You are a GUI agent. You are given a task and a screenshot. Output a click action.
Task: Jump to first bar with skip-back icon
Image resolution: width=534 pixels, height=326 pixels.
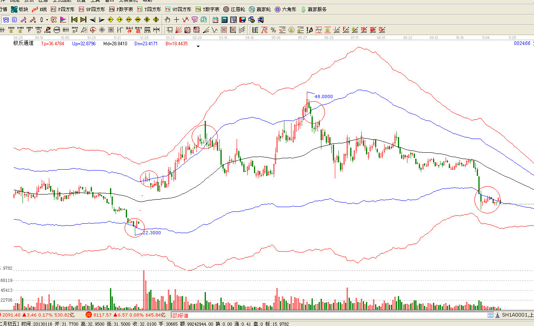click(x=74, y=20)
